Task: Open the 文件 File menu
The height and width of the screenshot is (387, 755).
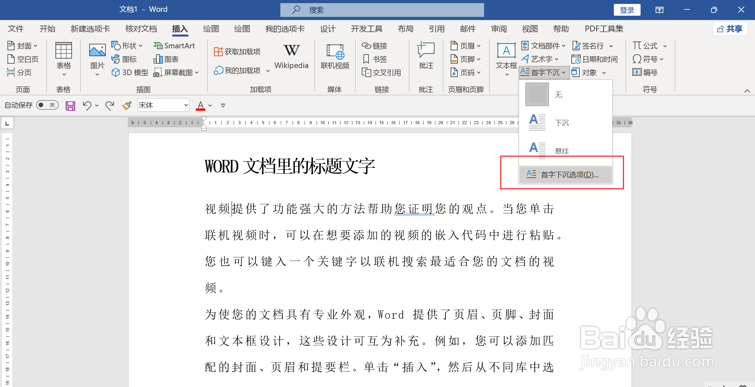Action: coord(16,29)
